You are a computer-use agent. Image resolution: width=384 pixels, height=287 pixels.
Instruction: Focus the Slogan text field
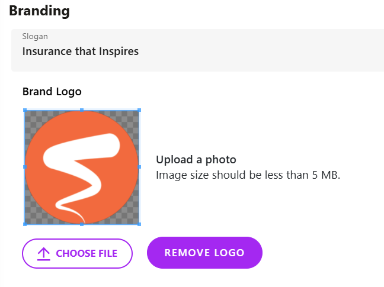pyautogui.click(x=198, y=50)
